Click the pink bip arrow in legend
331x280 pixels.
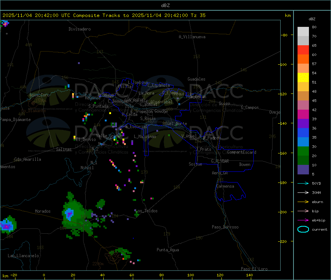(303, 211)
